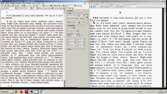Open the Fichier menu in Writer

[x=3, y=3]
